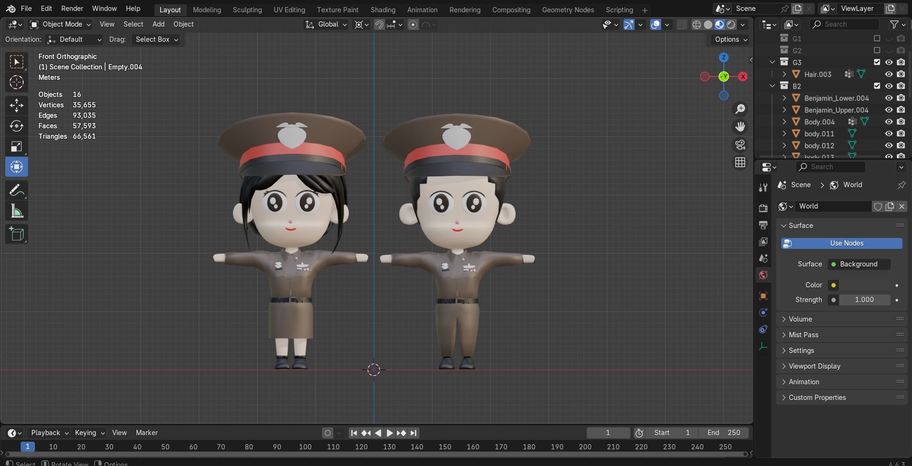This screenshot has height=466, width=912.
Task: Click the Background surface shader button
Action: (x=859, y=264)
